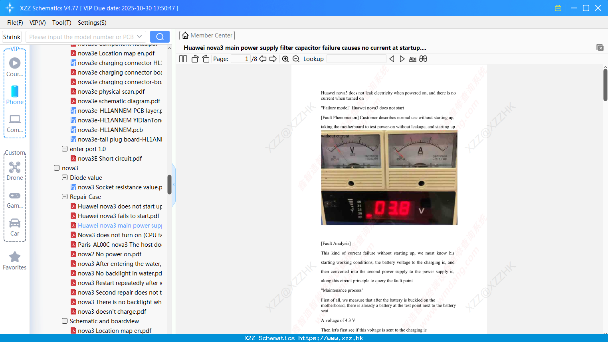608x342 pixels.
Task: Click the Lookup text field
Action: click(x=356, y=59)
